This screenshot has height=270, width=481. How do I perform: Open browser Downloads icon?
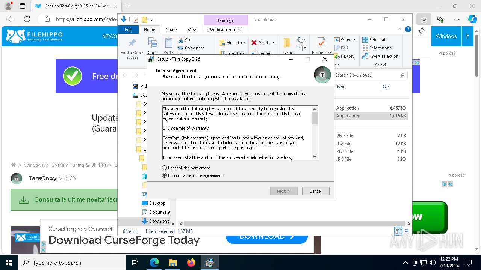(424, 19)
